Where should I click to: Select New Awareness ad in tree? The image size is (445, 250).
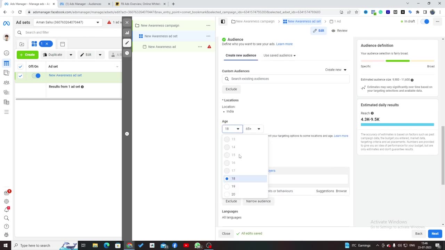click(x=162, y=47)
